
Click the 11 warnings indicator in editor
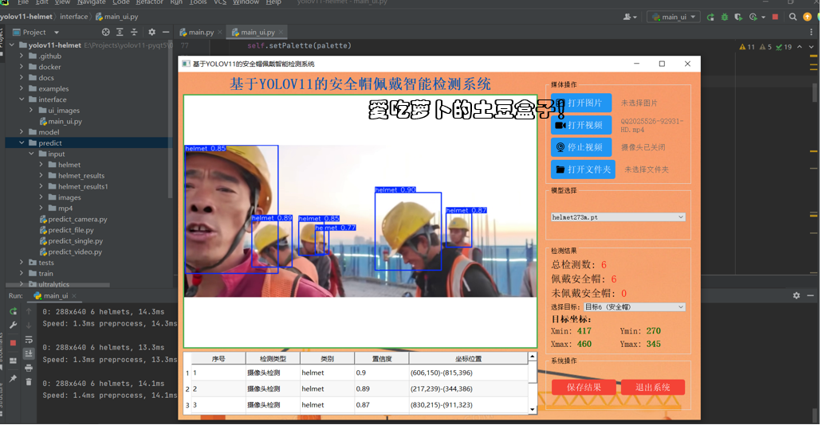pos(747,47)
